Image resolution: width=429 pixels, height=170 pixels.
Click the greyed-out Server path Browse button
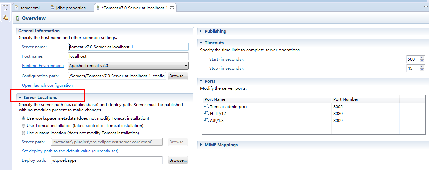click(178, 142)
